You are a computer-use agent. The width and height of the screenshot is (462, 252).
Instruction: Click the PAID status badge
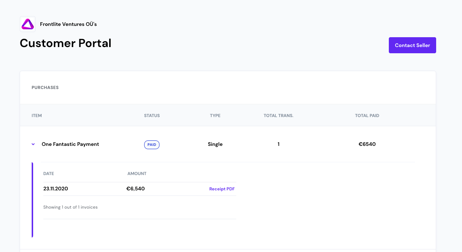point(152,145)
